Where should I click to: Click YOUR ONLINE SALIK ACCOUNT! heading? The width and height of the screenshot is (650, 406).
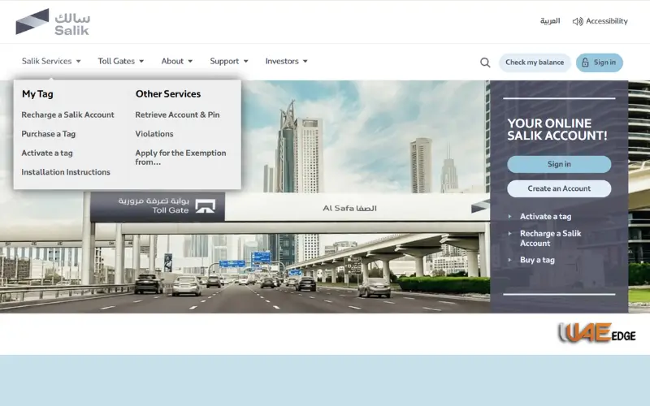click(557, 129)
